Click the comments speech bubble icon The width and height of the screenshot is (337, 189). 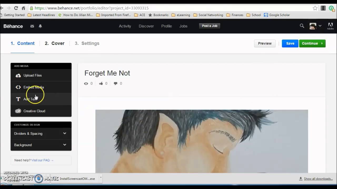pyautogui.click(x=116, y=83)
